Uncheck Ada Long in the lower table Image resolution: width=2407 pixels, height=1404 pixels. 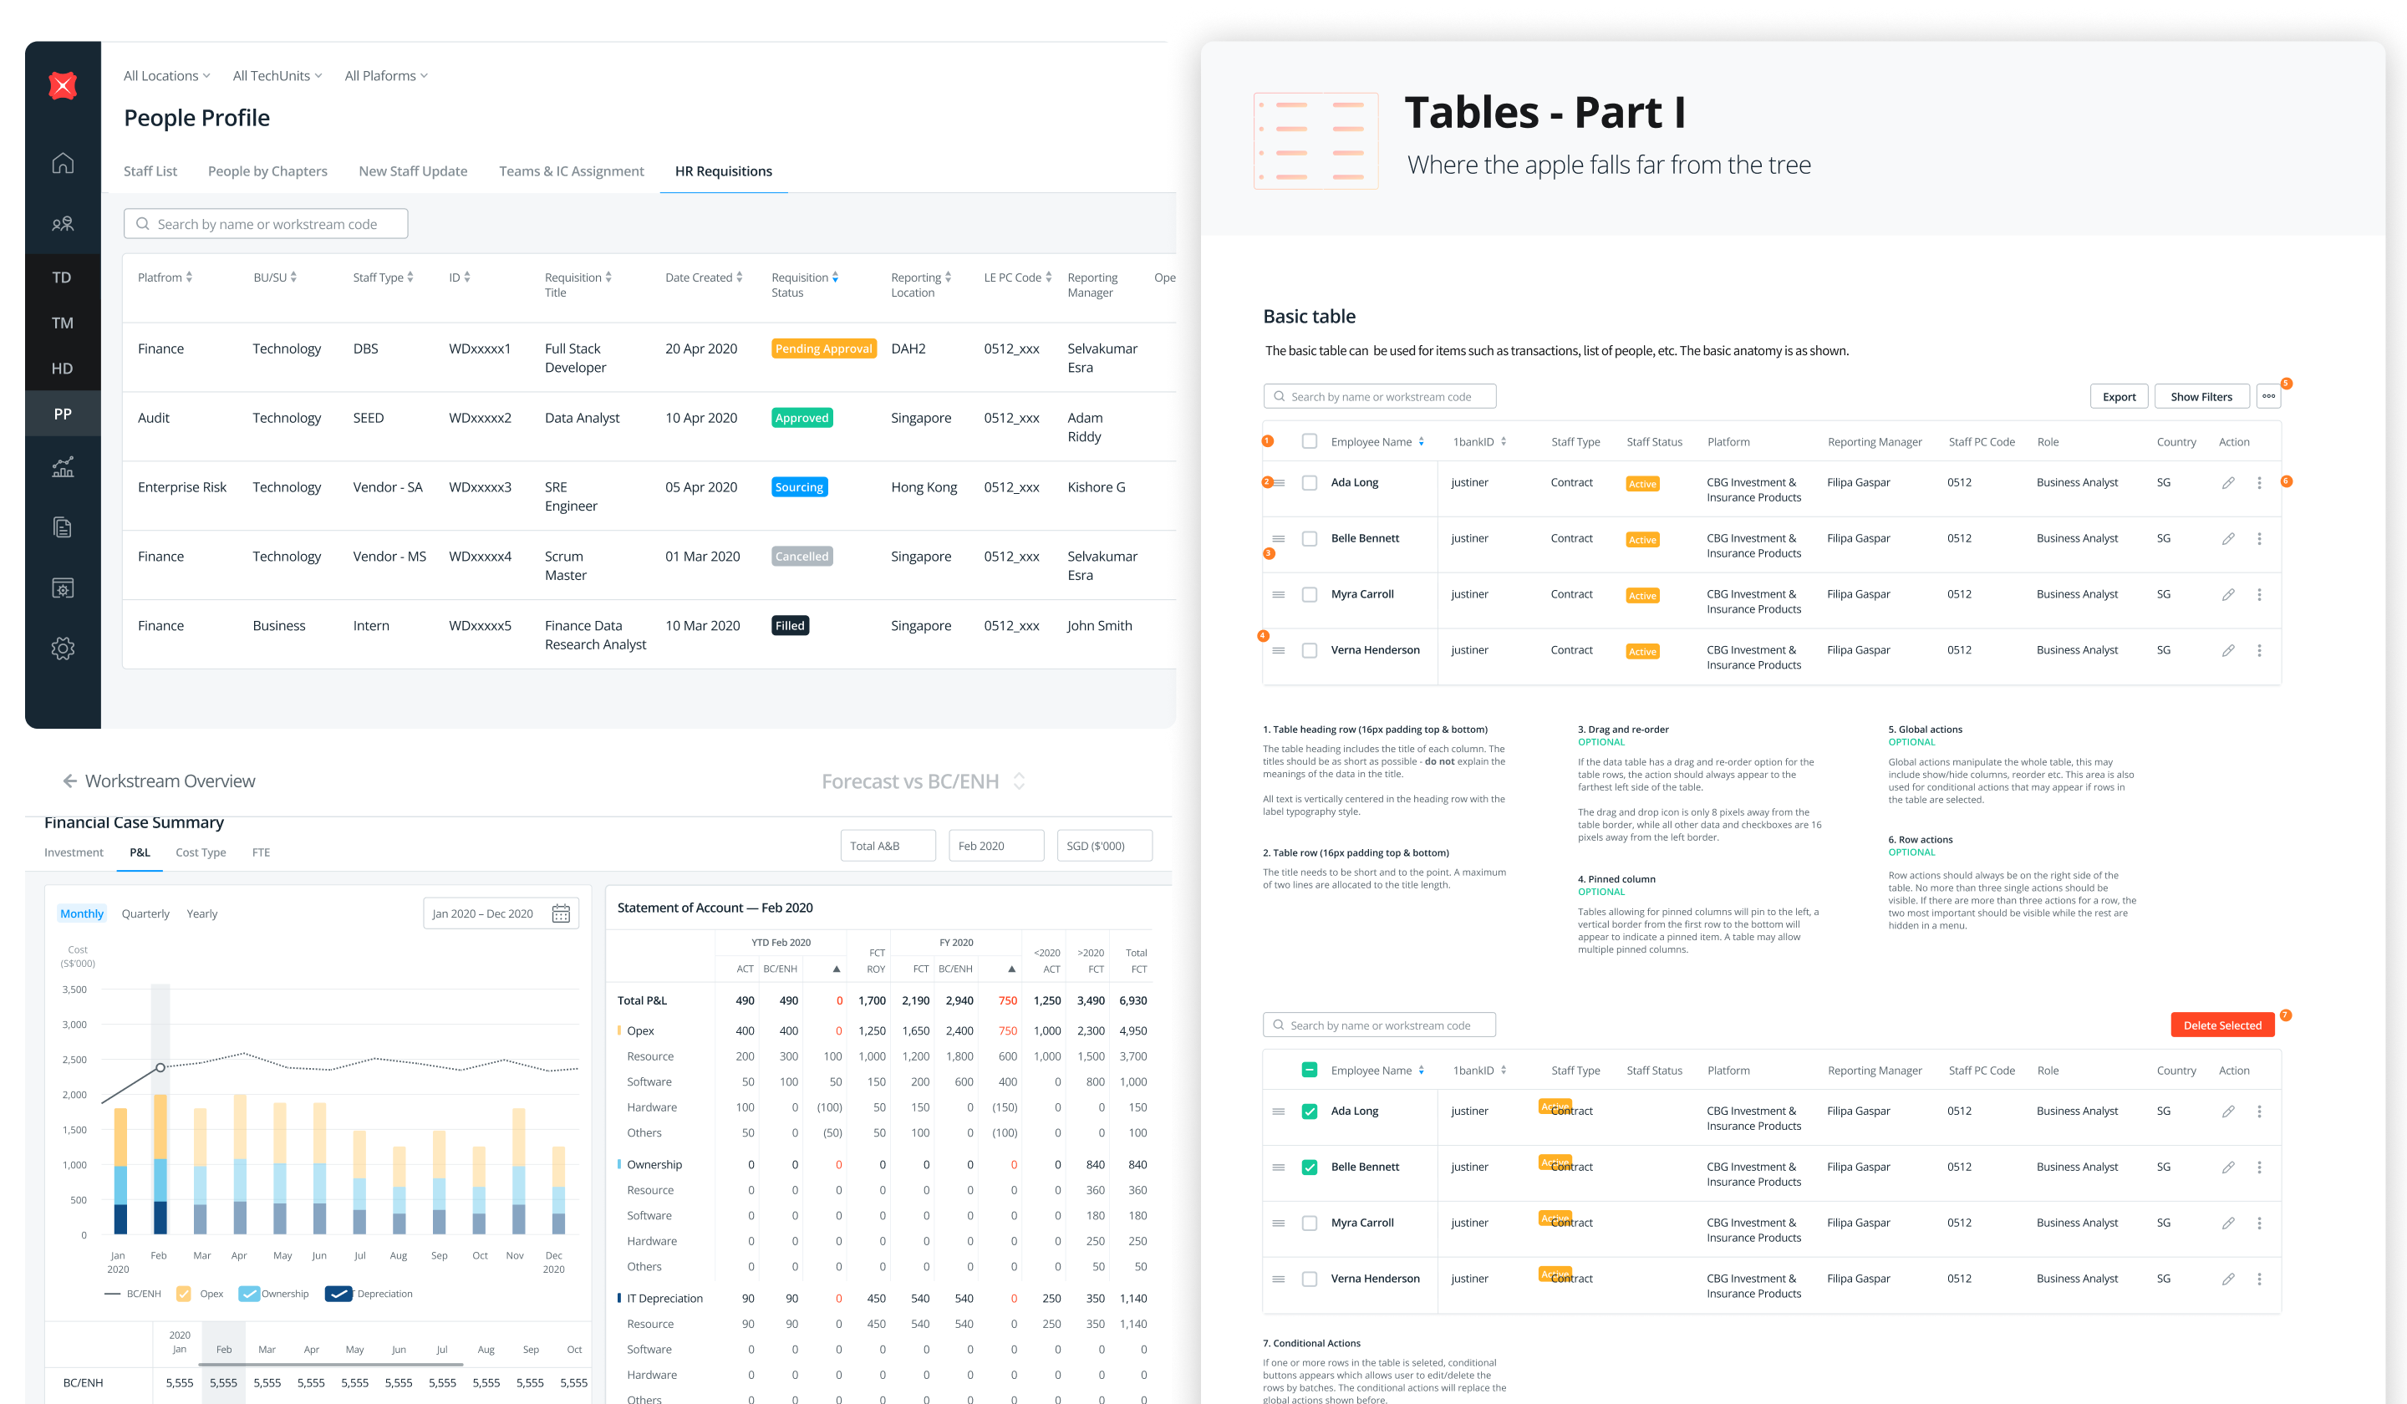(x=1310, y=1111)
